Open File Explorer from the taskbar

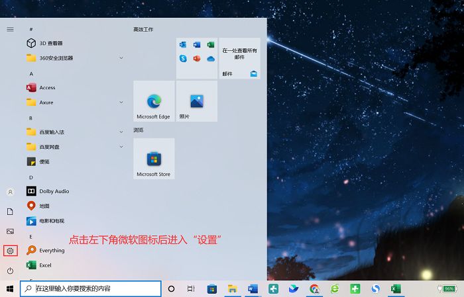232,289
